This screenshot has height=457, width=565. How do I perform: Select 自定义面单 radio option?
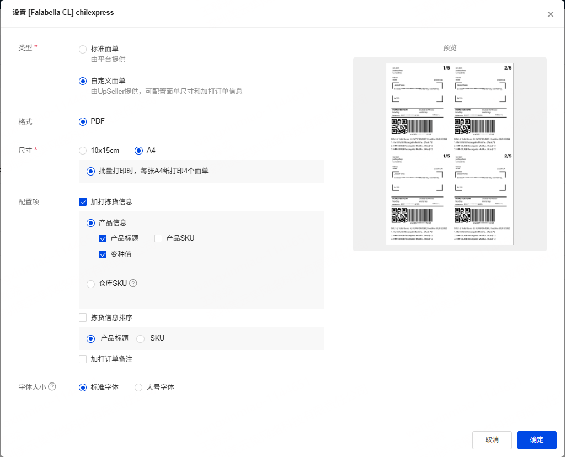pyautogui.click(x=83, y=81)
